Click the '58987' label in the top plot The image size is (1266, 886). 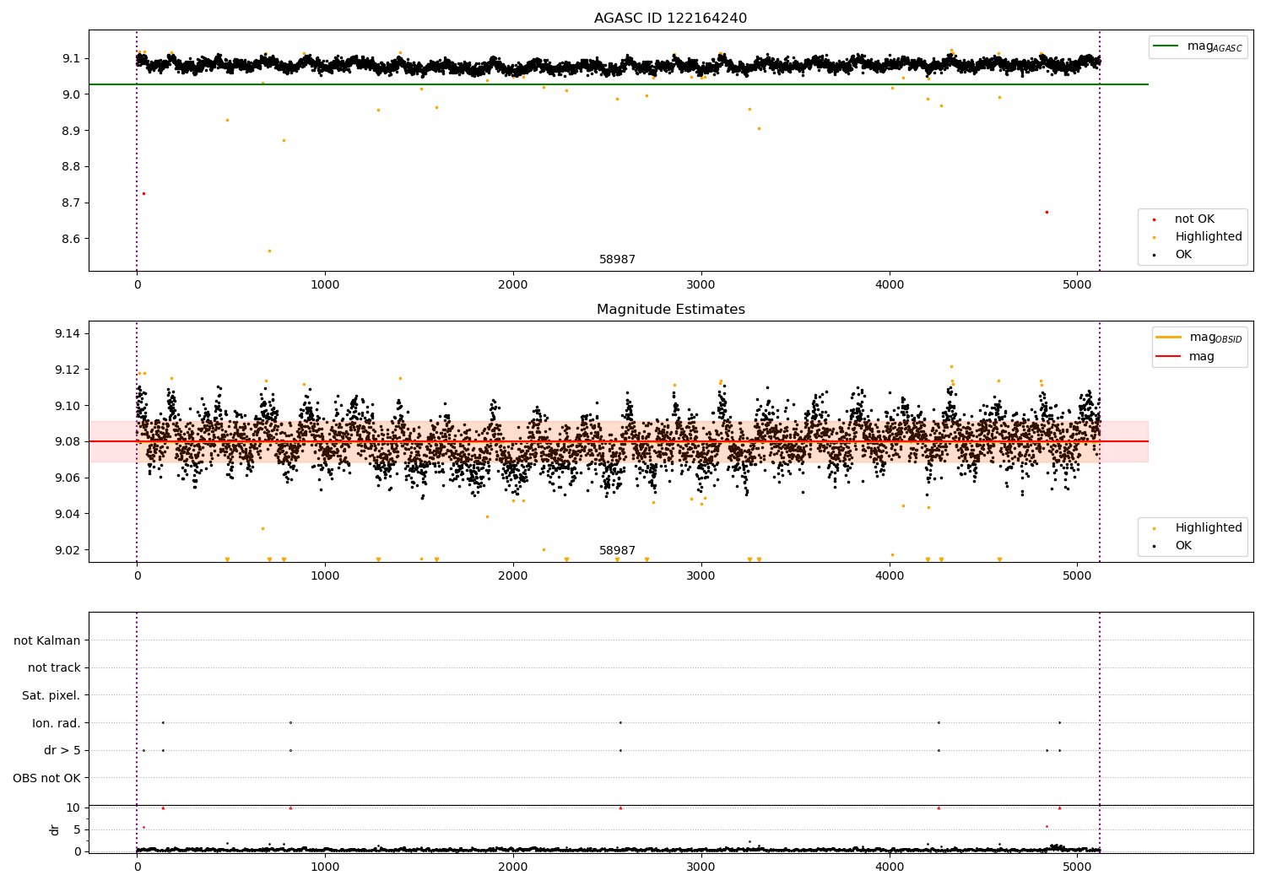point(617,260)
